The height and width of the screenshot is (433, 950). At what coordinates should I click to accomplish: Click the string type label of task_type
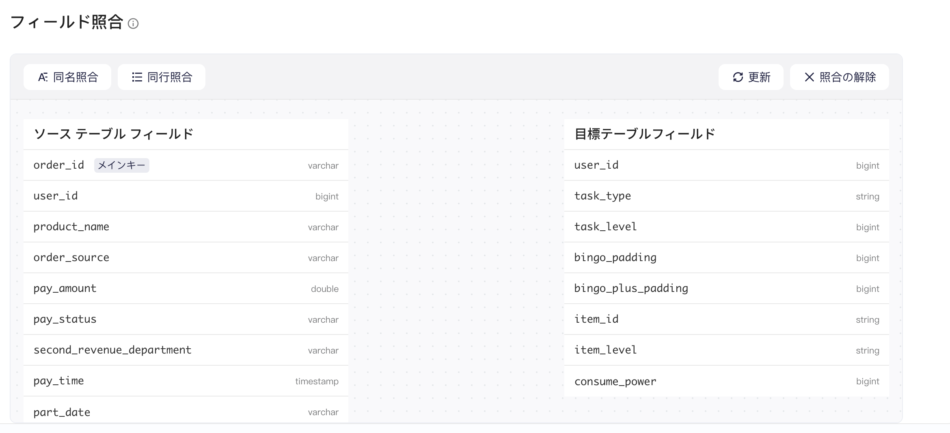[x=868, y=197]
